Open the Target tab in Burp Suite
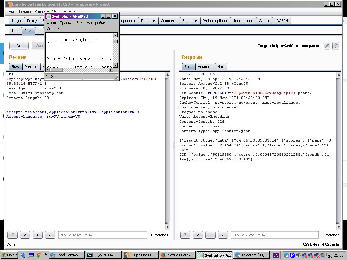This screenshot has width=347, height=260. pos(17,21)
